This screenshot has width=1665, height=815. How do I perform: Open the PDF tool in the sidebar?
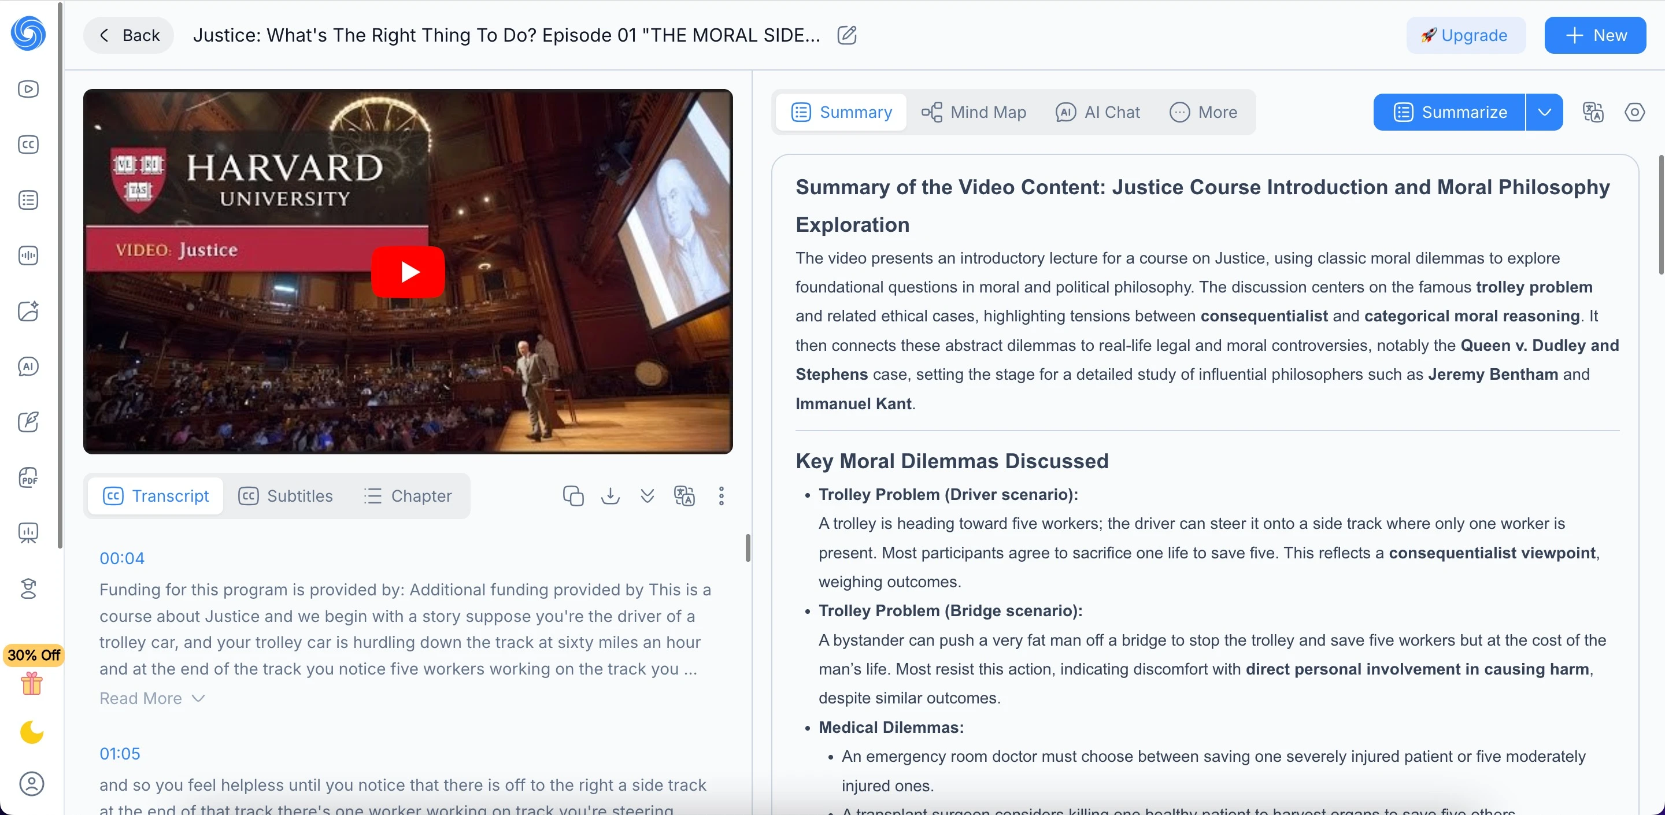click(28, 477)
